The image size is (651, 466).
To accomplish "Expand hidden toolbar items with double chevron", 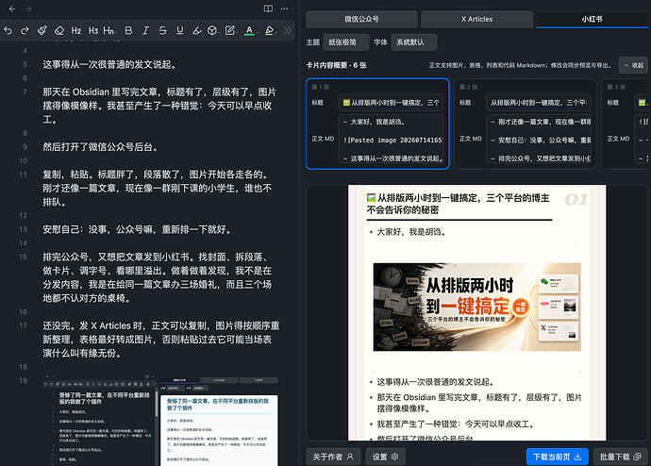I will click(x=288, y=30).
